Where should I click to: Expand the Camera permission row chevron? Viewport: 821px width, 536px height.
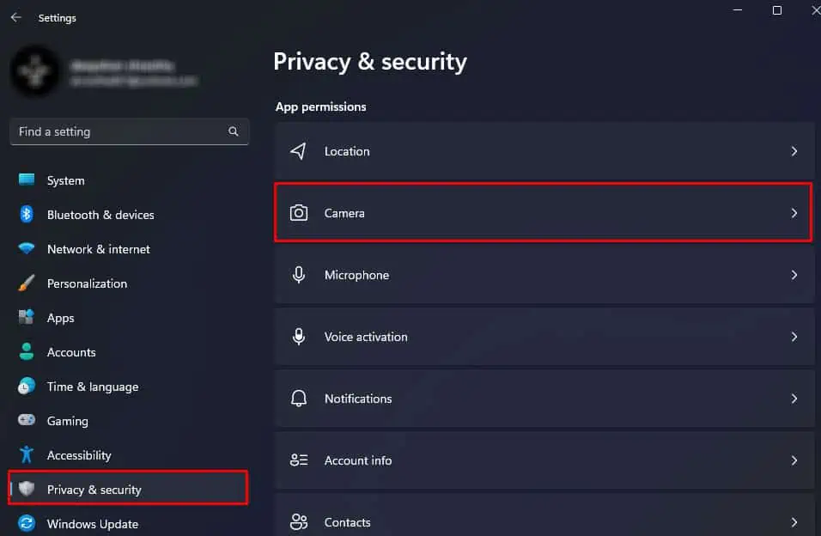[794, 212]
